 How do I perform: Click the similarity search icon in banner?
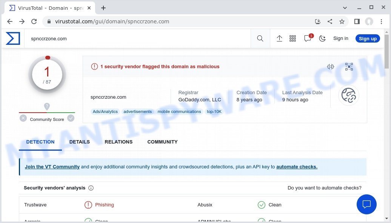(x=330, y=66)
